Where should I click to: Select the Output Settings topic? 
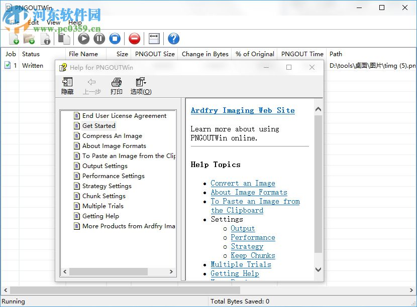click(105, 166)
